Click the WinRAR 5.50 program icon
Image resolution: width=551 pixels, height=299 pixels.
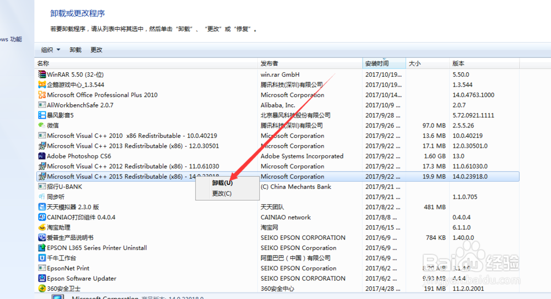click(42, 74)
